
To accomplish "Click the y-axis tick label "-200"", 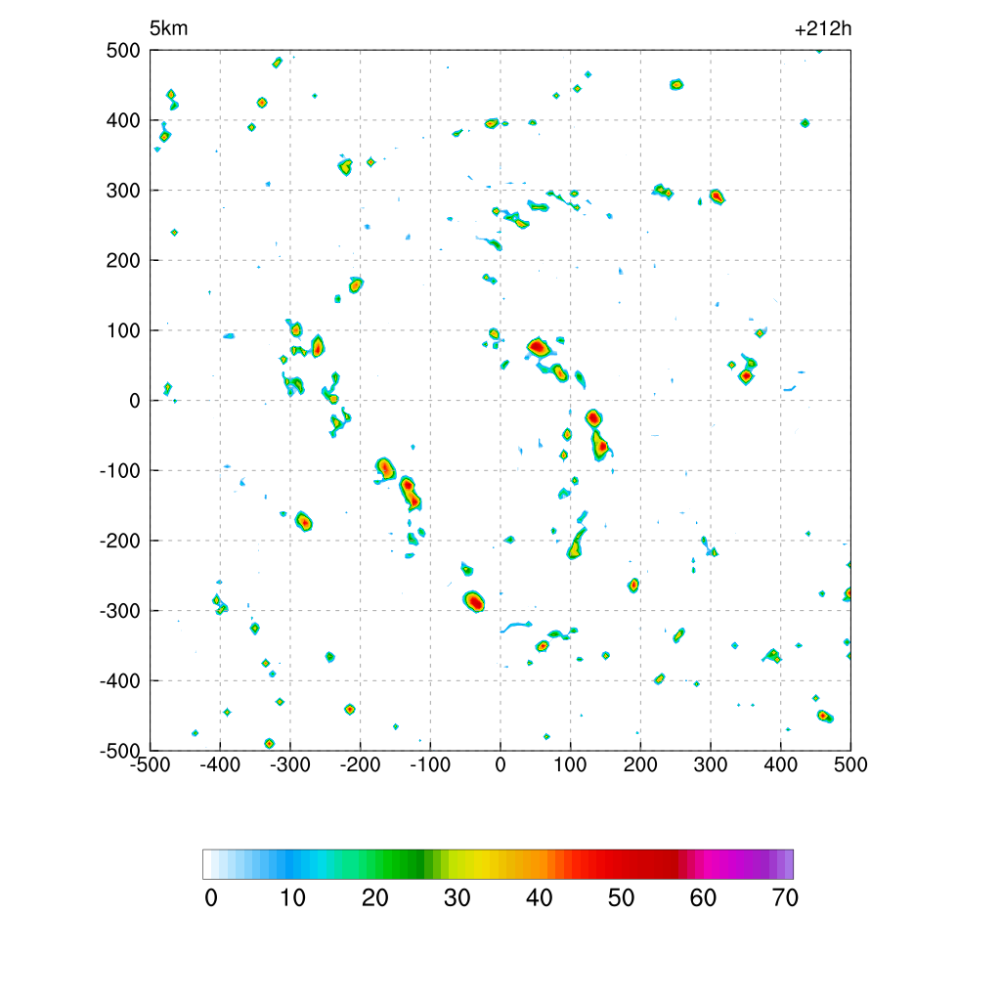I will [120, 541].
